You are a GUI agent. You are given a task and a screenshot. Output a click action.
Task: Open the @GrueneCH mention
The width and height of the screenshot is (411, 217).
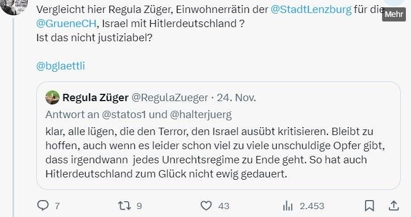pyautogui.click(x=66, y=24)
